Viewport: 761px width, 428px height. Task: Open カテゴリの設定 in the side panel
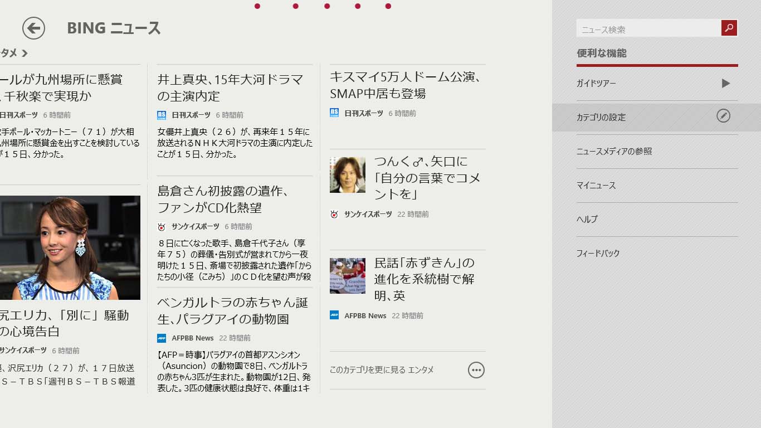(x=657, y=117)
